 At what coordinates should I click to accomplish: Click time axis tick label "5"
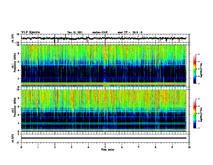point(105,147)
